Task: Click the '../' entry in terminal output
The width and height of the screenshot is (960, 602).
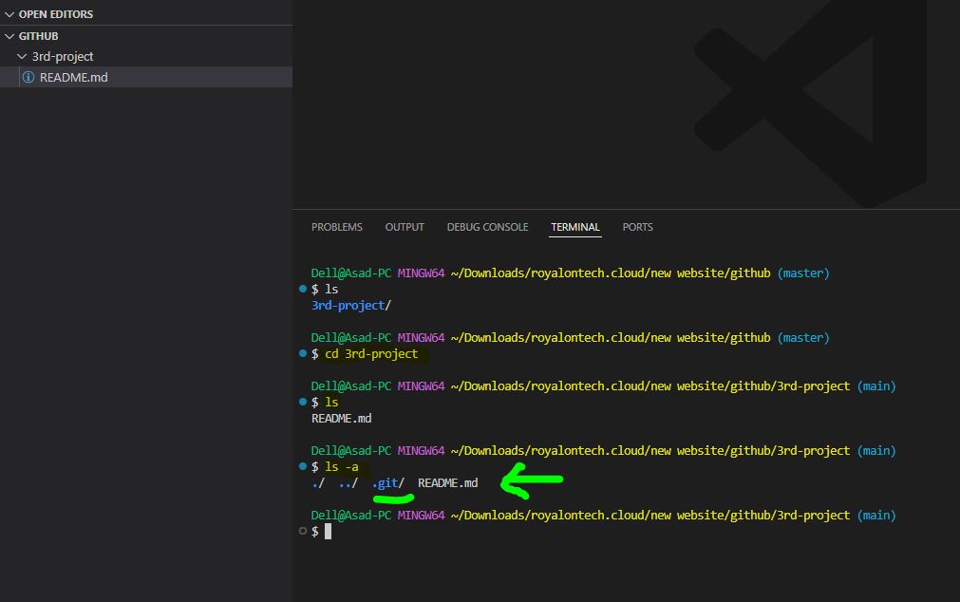Action: click(348, 482)
